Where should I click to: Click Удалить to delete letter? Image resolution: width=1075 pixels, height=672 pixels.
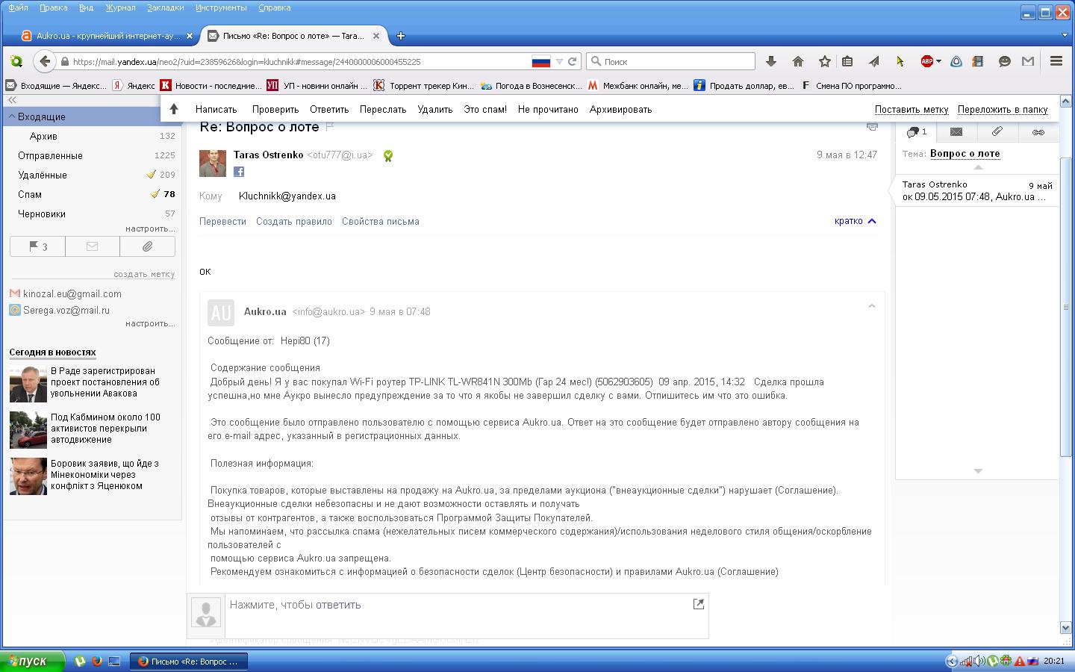pyautogui.click(x=435, y=109)
